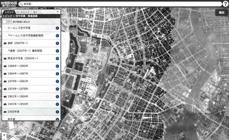
Task: Toggle the 表示範囲に絞込み OFF switch
Action: click(7, 21)
